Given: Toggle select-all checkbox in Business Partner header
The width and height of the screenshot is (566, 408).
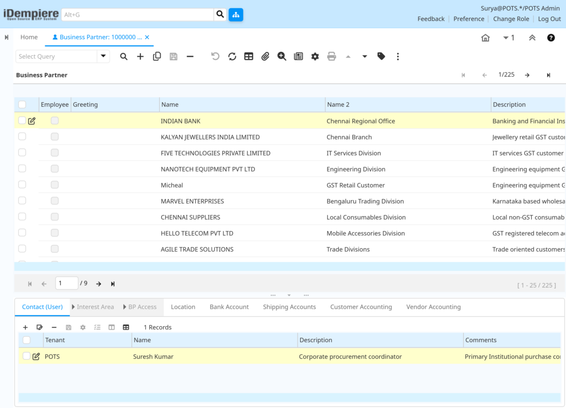Looking at the screenshot, I should pos(22,104).
